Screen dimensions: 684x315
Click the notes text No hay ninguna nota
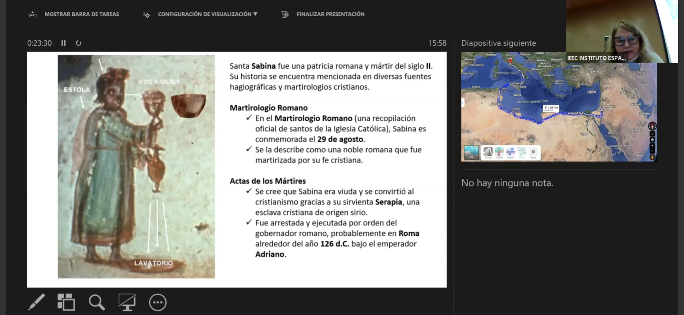(x=507, y=183)
